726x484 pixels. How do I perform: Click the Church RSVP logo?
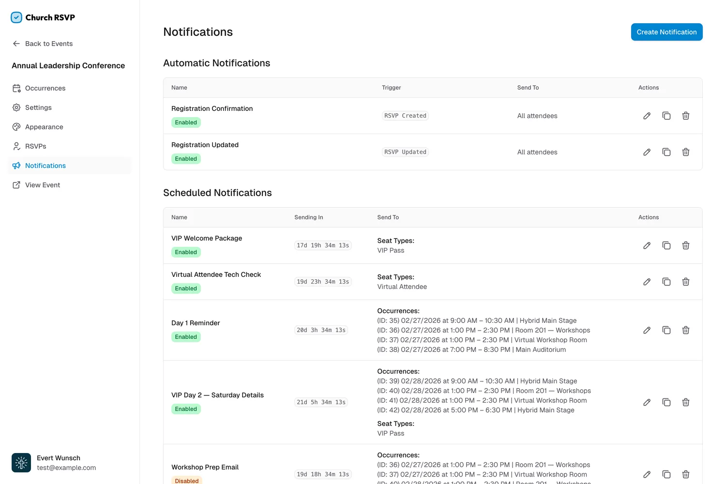click(x=43, y=17)
